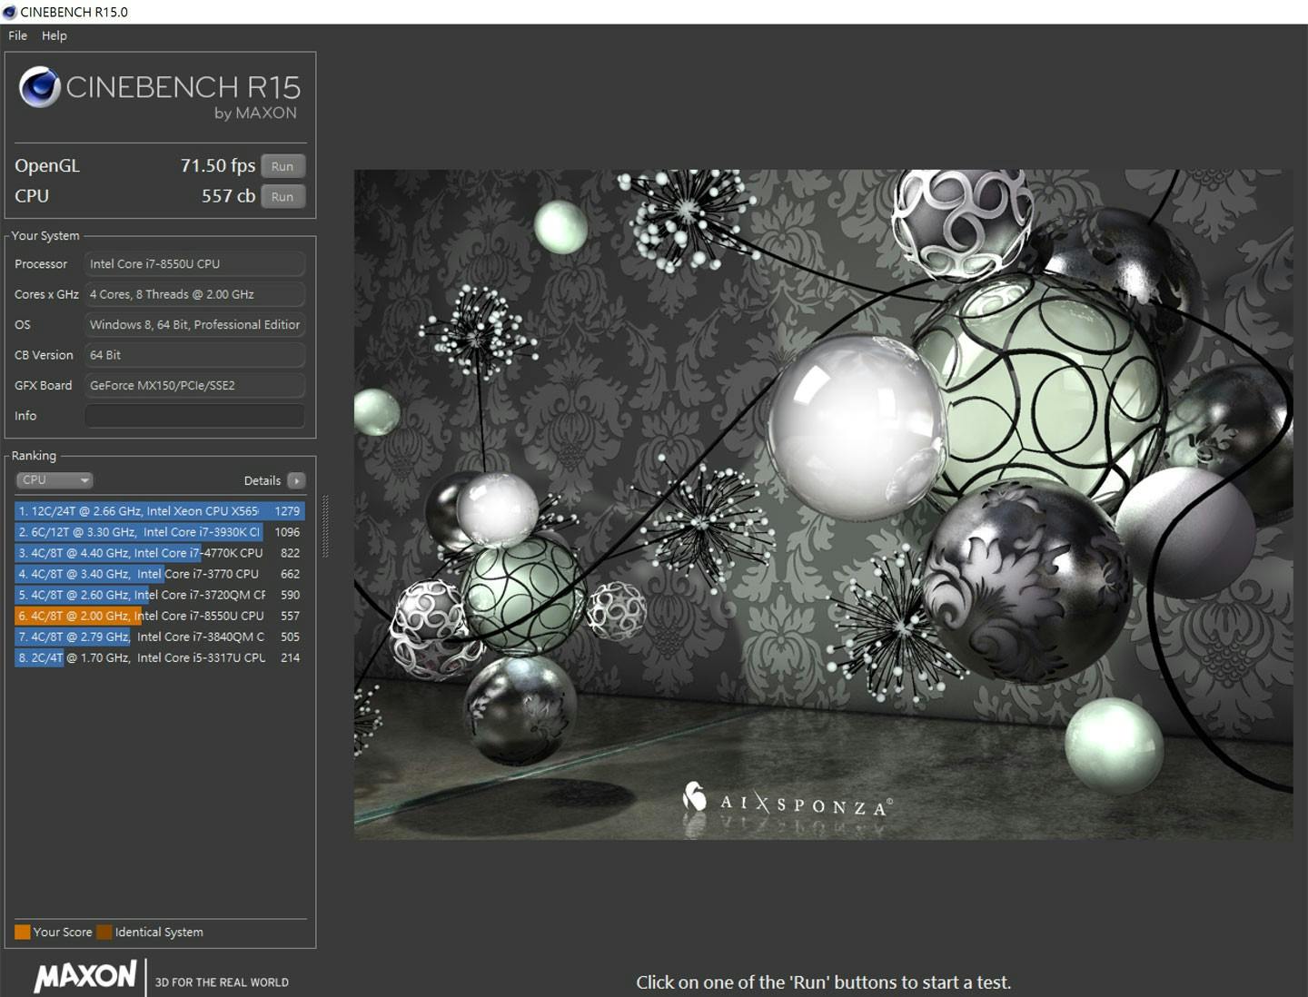Click the Cinebench title bar app icon

9,12
